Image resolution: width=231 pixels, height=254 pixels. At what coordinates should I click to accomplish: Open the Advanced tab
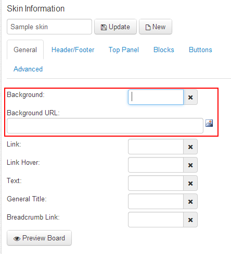(x=28, y=69)
